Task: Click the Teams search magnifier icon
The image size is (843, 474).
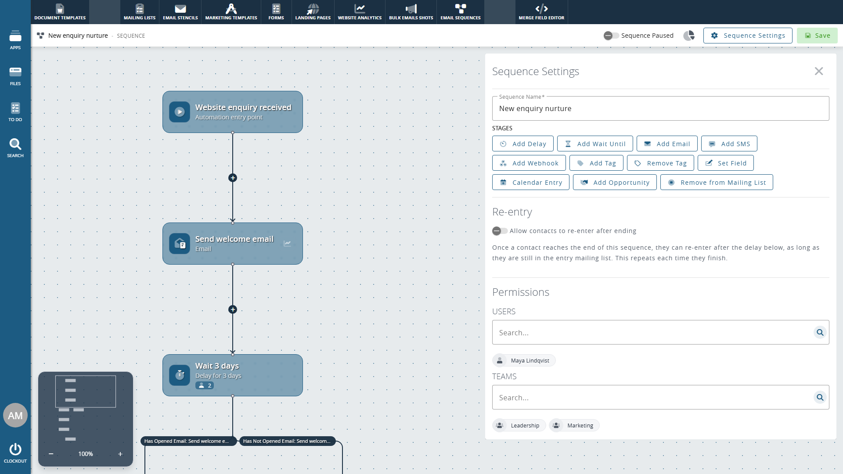Action: 820,397
